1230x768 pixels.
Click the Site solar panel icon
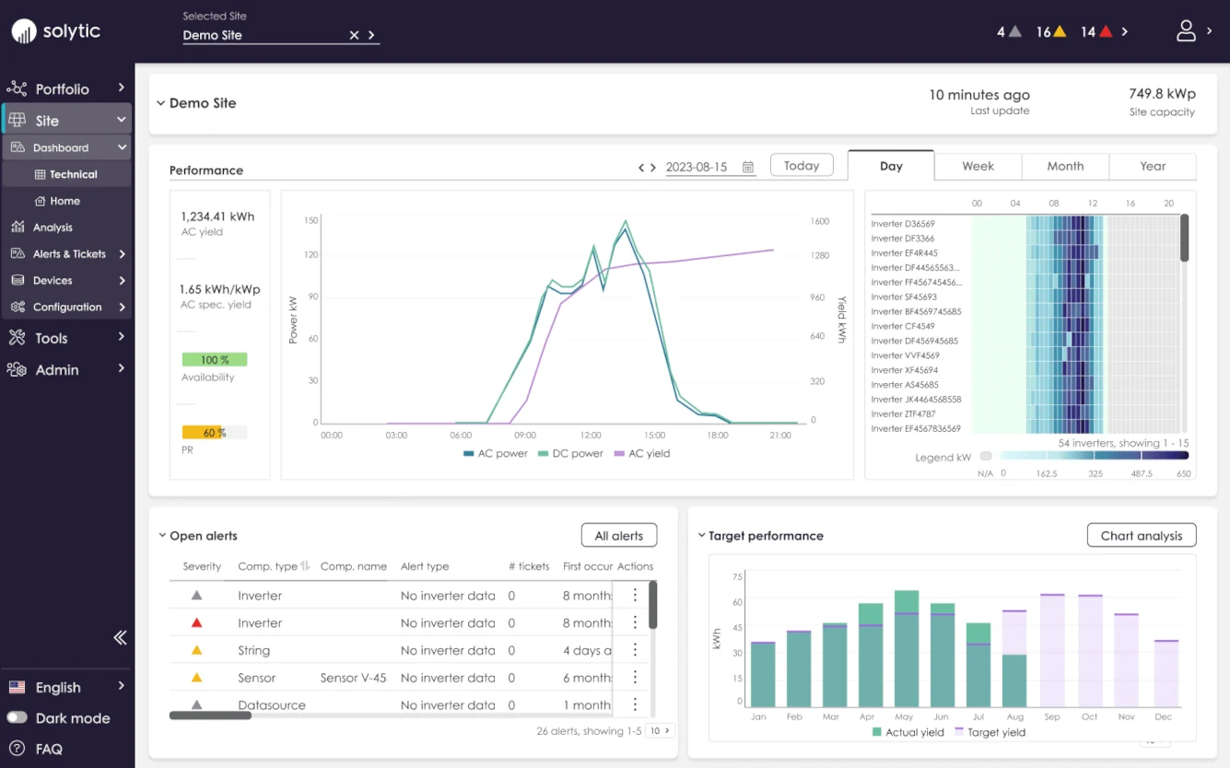click(17, 120)
